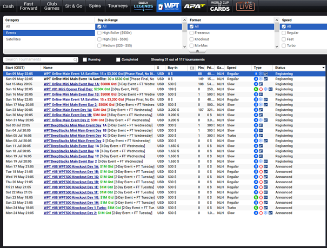Screen dimensions: 327x248
Task: Click the Search Tournaments input field
Action: tap(41, 59)
